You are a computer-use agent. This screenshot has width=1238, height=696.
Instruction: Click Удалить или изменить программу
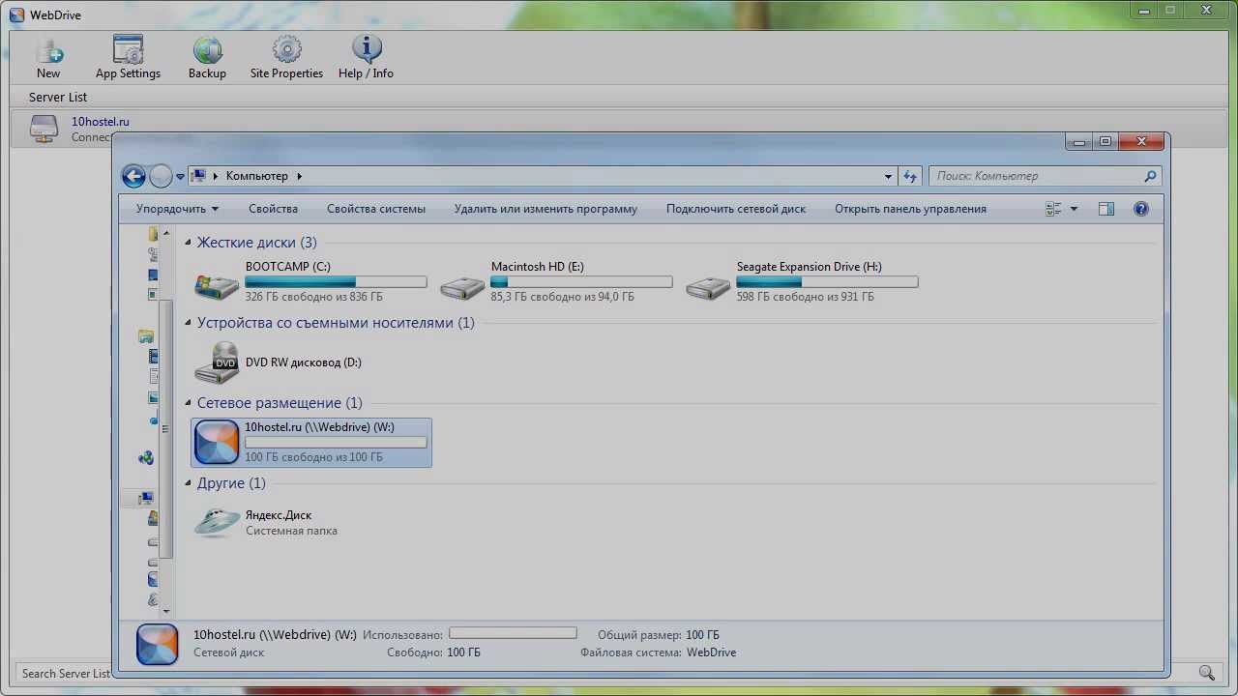(x=545, y=209)
